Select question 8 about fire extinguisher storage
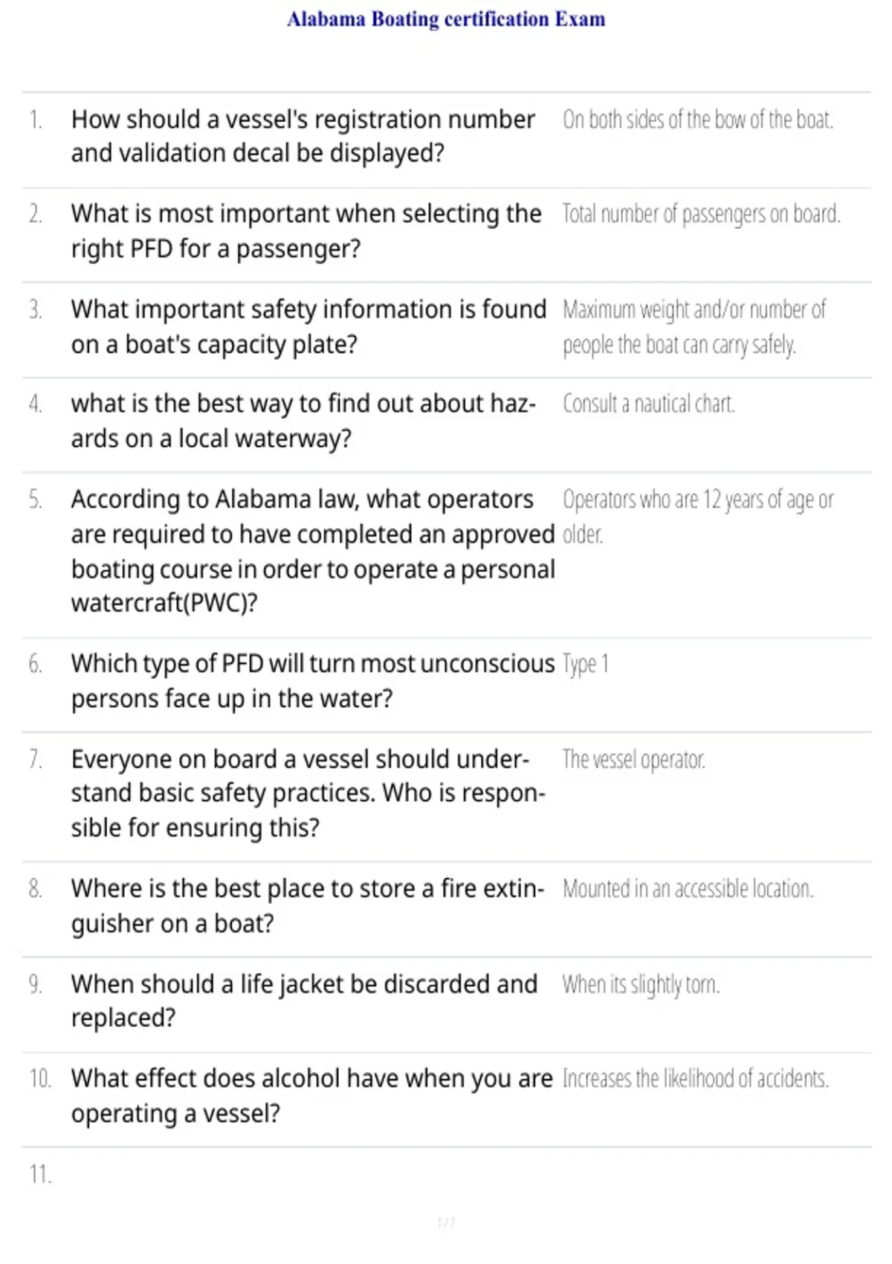This screenshot has height=1264, width=892. click(x=308, y=906)
